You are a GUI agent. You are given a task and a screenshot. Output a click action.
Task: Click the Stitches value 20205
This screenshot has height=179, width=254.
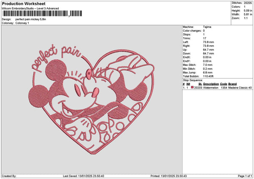248,3
